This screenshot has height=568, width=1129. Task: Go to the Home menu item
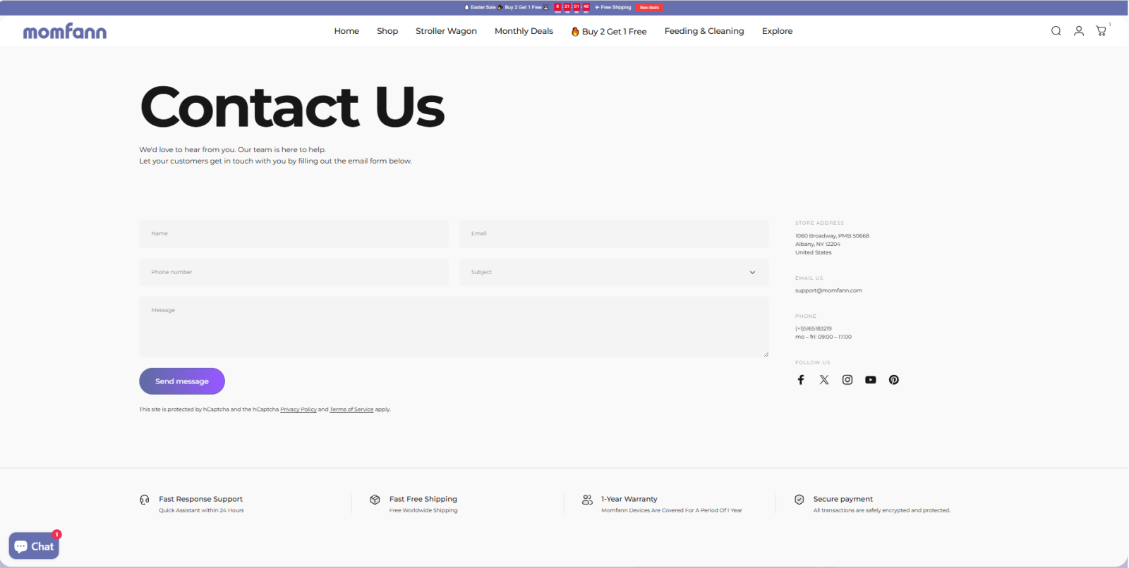point(346,31)
